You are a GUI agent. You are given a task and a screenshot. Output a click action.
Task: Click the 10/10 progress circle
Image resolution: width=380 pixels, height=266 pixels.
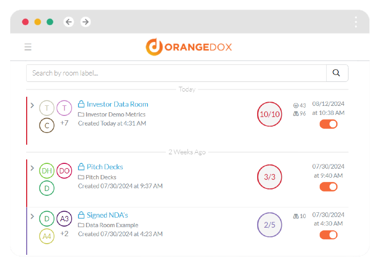[x=270, y=114]
